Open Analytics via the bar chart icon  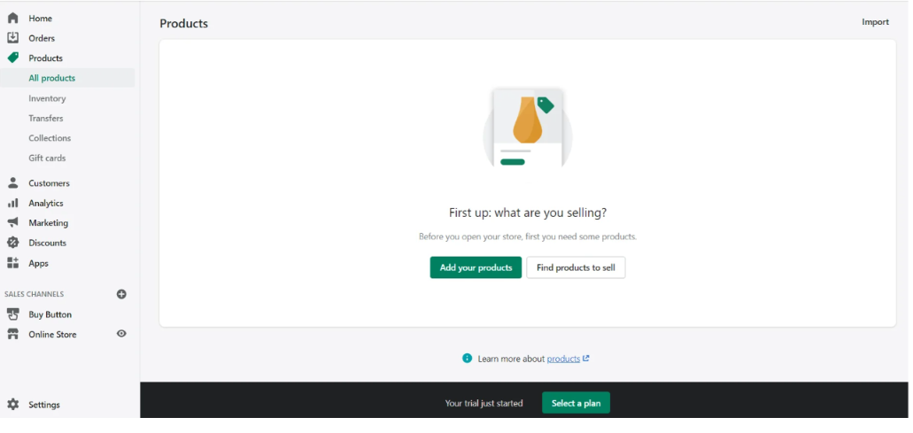click(12, 203)
